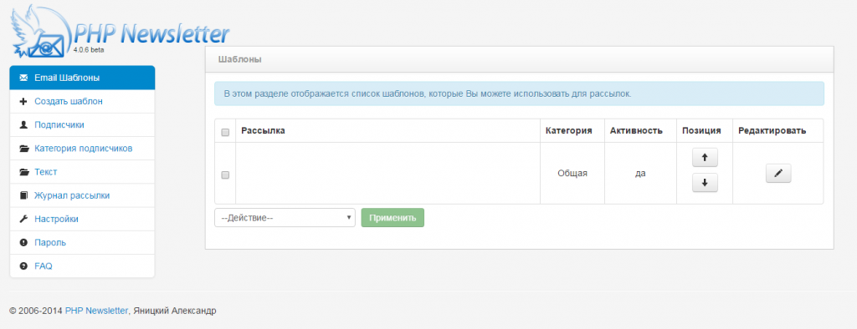Viewport: 857px width, 329px height.
Task: Edit the template using pencil button
Action: click(778, 174)
